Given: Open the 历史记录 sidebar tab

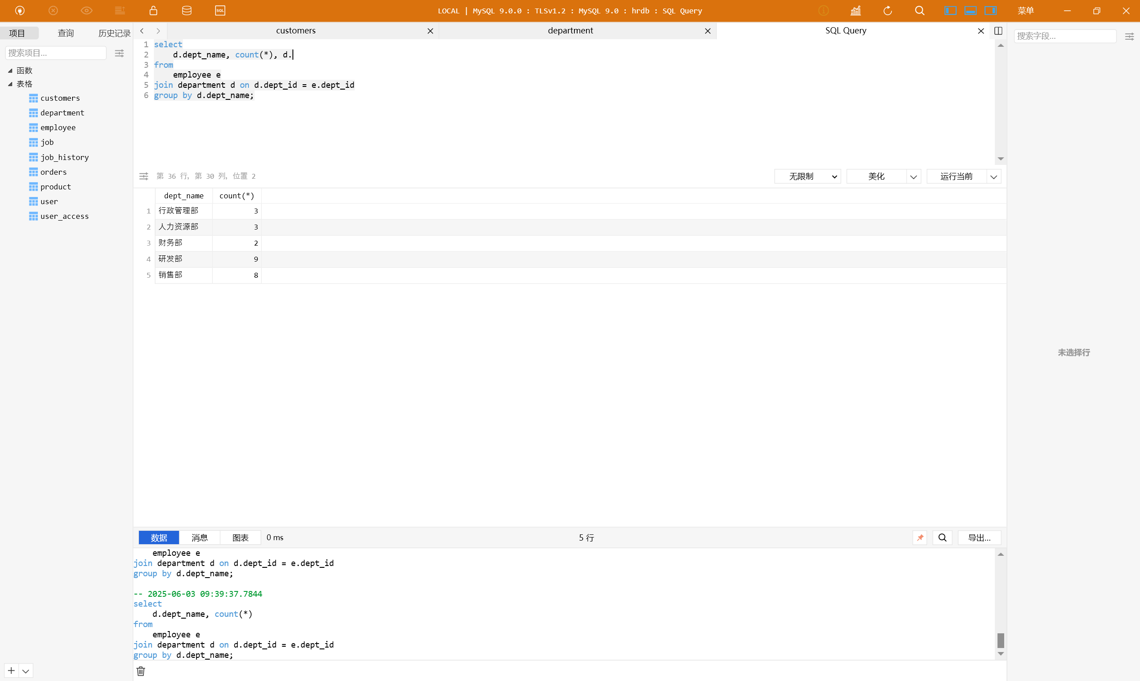Looking at the screenshot, I should (114, 33).
